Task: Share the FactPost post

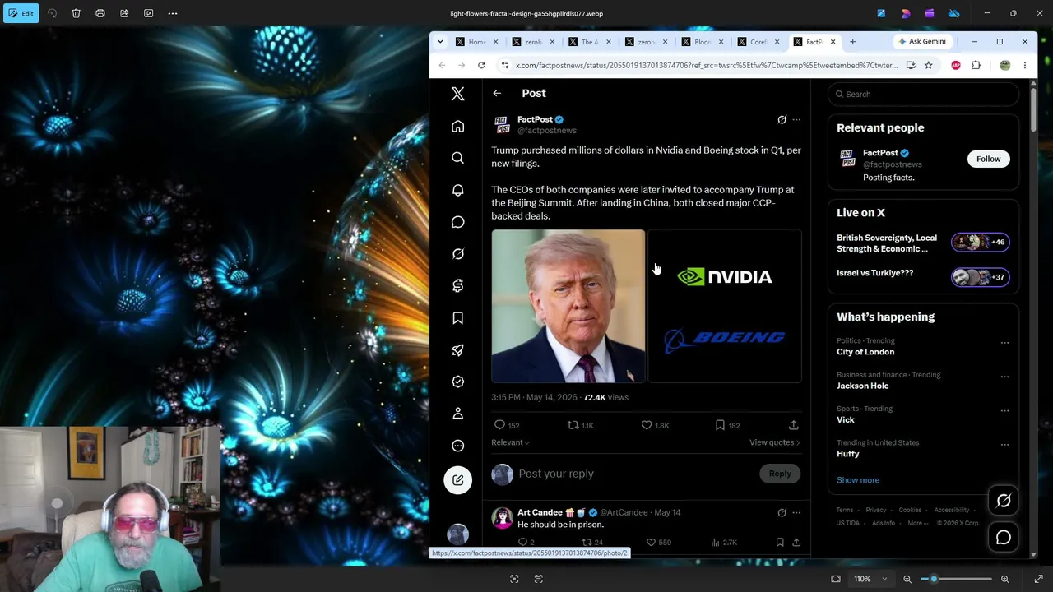Action: tap(794, 425)
